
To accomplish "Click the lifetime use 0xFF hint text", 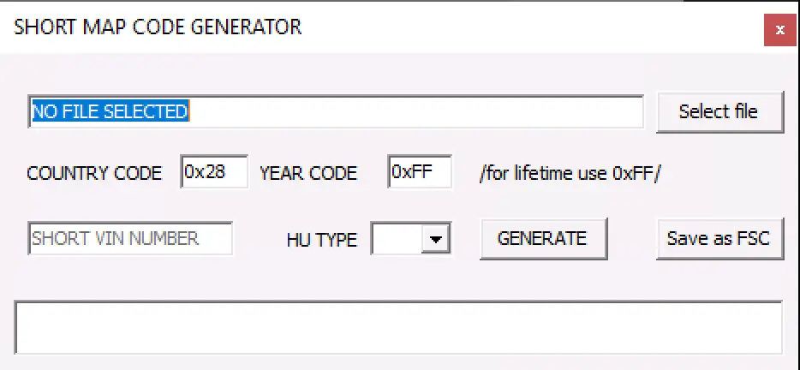I will (x=571, y=173).
